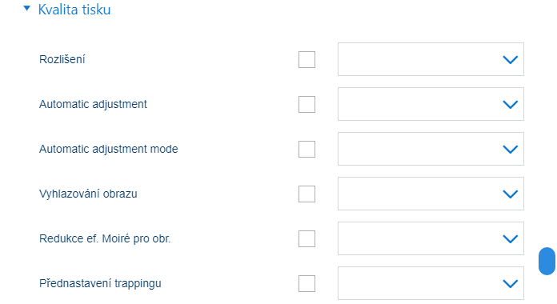Check the Automatic adjustment mode box
Screen dimensions: 557x304
pos(307,149)
